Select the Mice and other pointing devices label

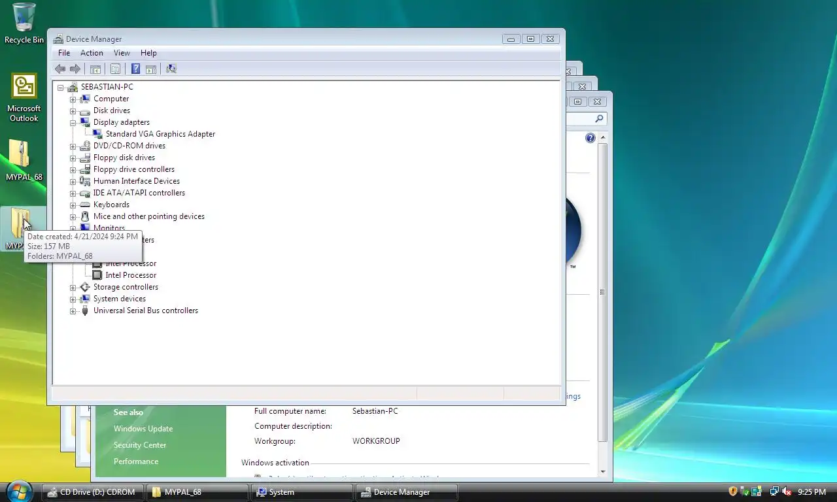149,216
